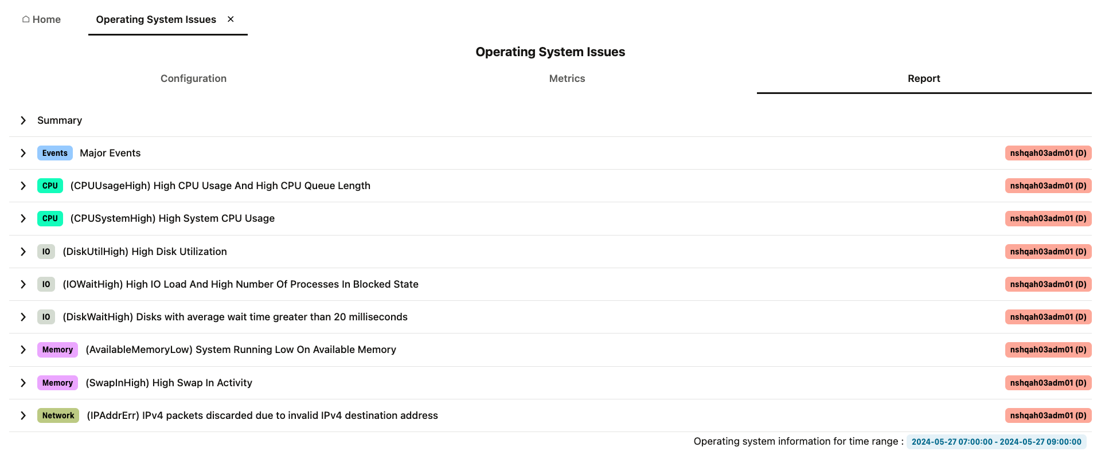Image resolution: width=1101 pixels, height=455 pixels.
Task: Select the IO badge on the IOWaitHigh row
Action: (x=46, y=284)
